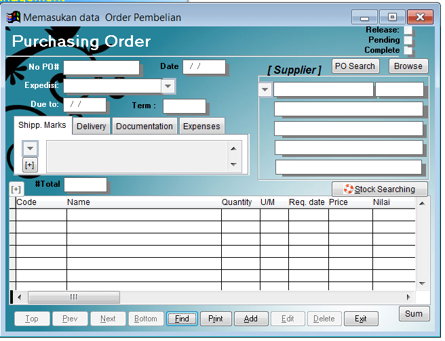Click the Shipp. Marks text box scroll up arrow
445x341 pixels.
pos(233,149)
